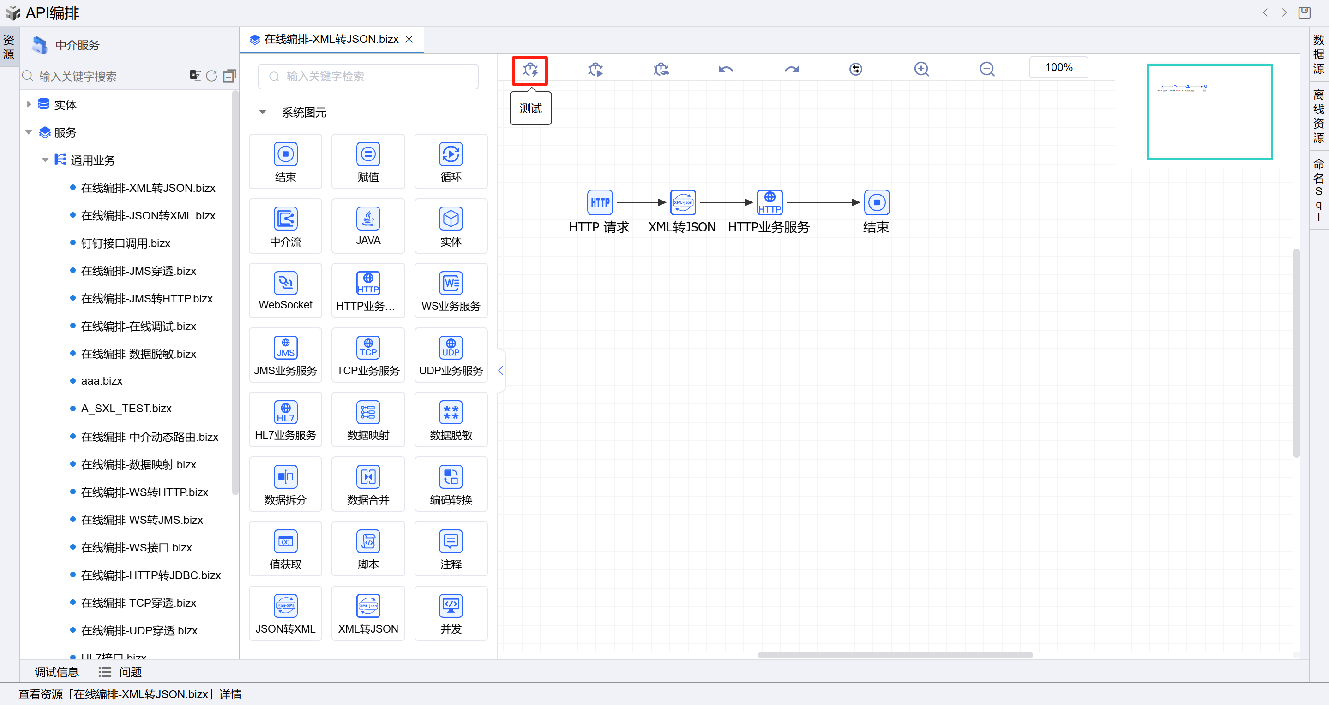The height and width of the screenshot is (705, 1329).
Task: Click the zoom in magnifier icon
Action: [921, 69]
